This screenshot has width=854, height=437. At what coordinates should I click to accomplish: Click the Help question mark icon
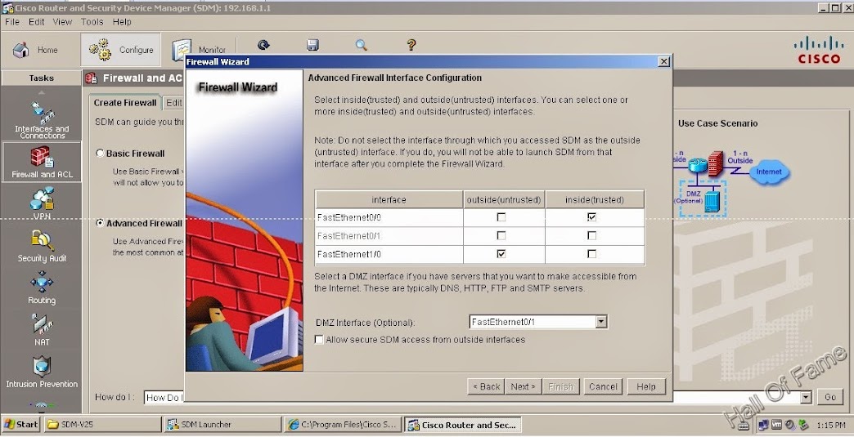coord(411,45)
